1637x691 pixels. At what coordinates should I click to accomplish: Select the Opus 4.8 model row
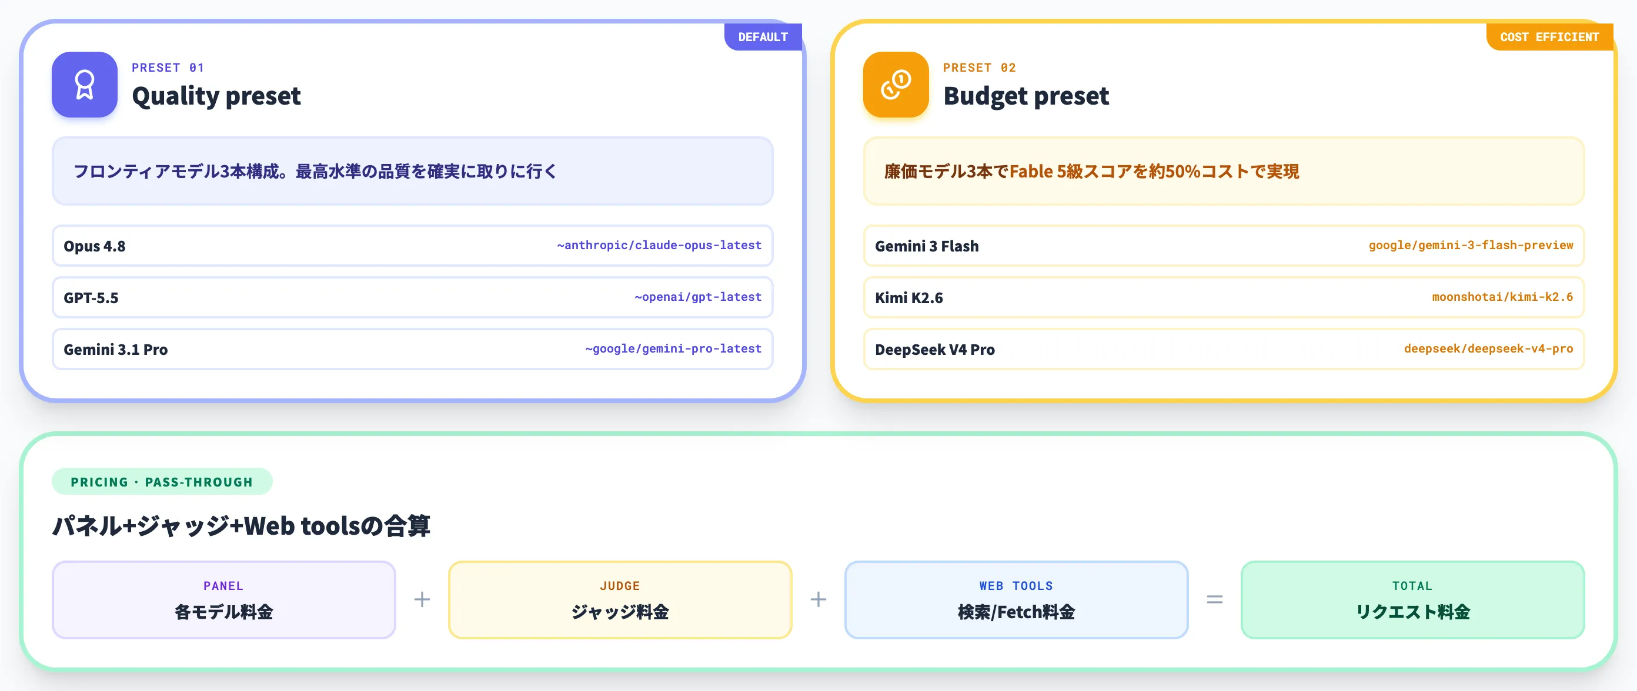tap(412, 246)
